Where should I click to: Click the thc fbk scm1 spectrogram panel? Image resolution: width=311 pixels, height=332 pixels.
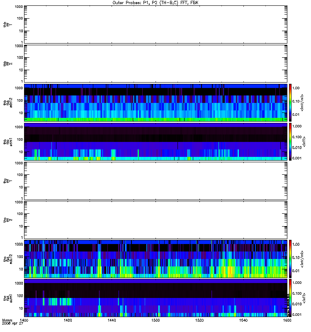[155, 298]
